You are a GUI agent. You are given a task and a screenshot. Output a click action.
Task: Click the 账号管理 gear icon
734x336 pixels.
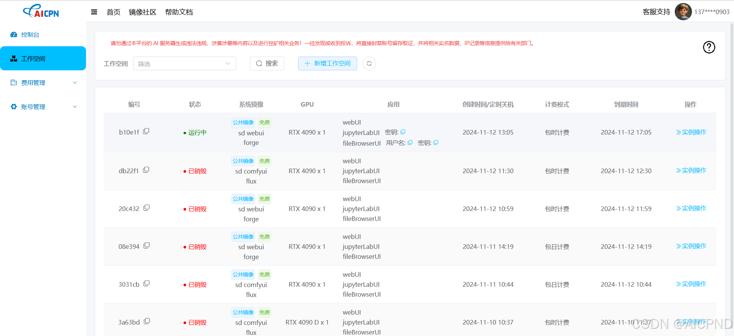point(14,107)
